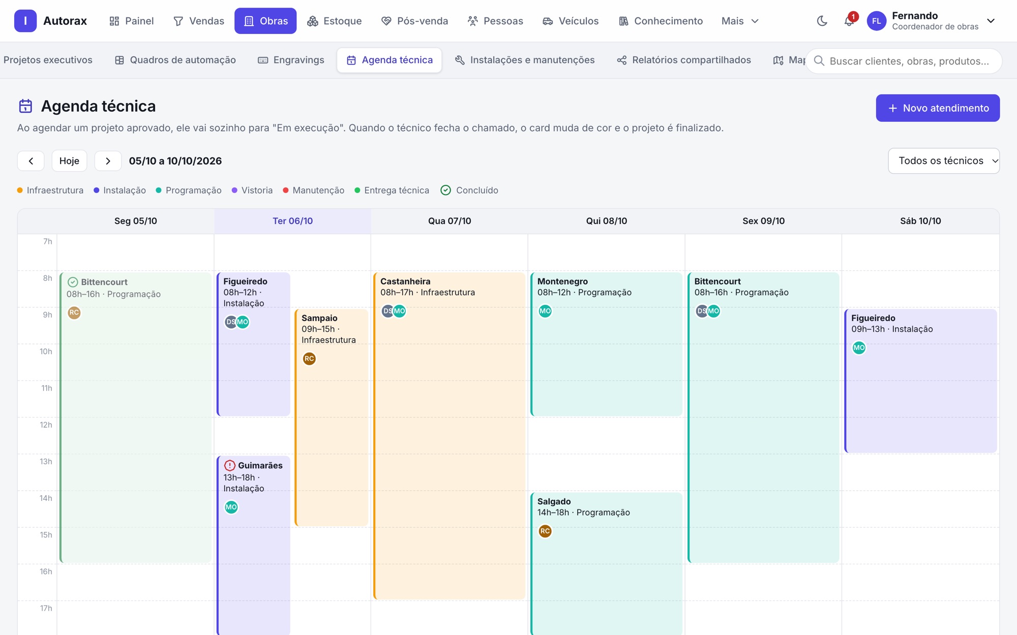
Task: Open notifications bell icon
Action: (x=849, y=21)
